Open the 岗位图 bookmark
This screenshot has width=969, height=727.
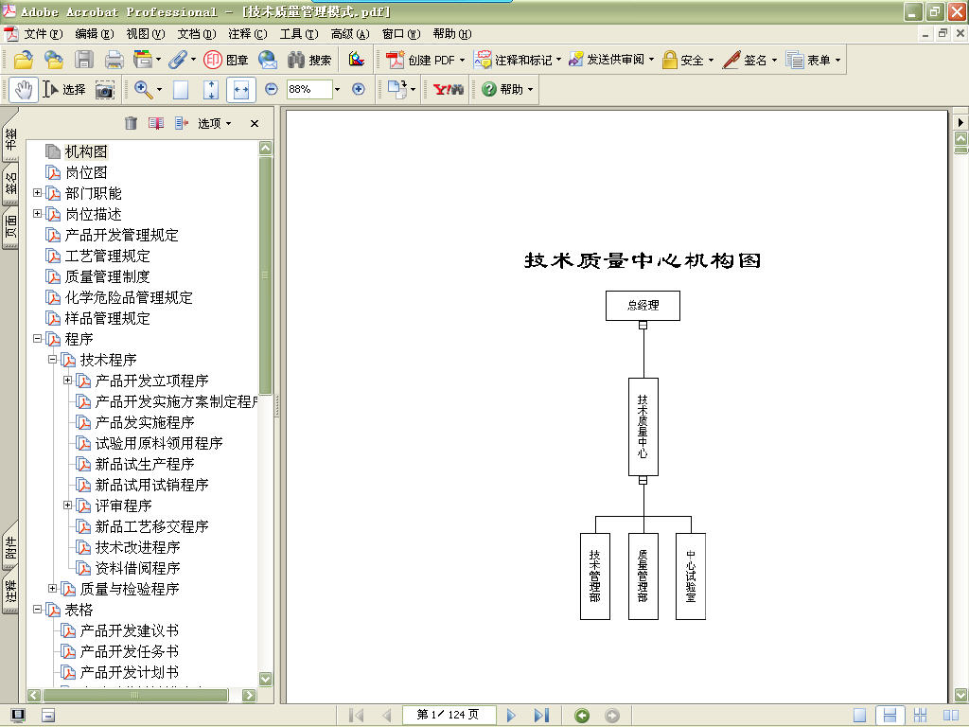tap(86, 172)
